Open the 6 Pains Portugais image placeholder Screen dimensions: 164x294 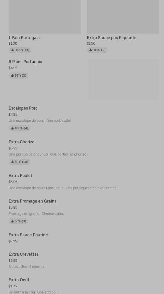(123, 79)
